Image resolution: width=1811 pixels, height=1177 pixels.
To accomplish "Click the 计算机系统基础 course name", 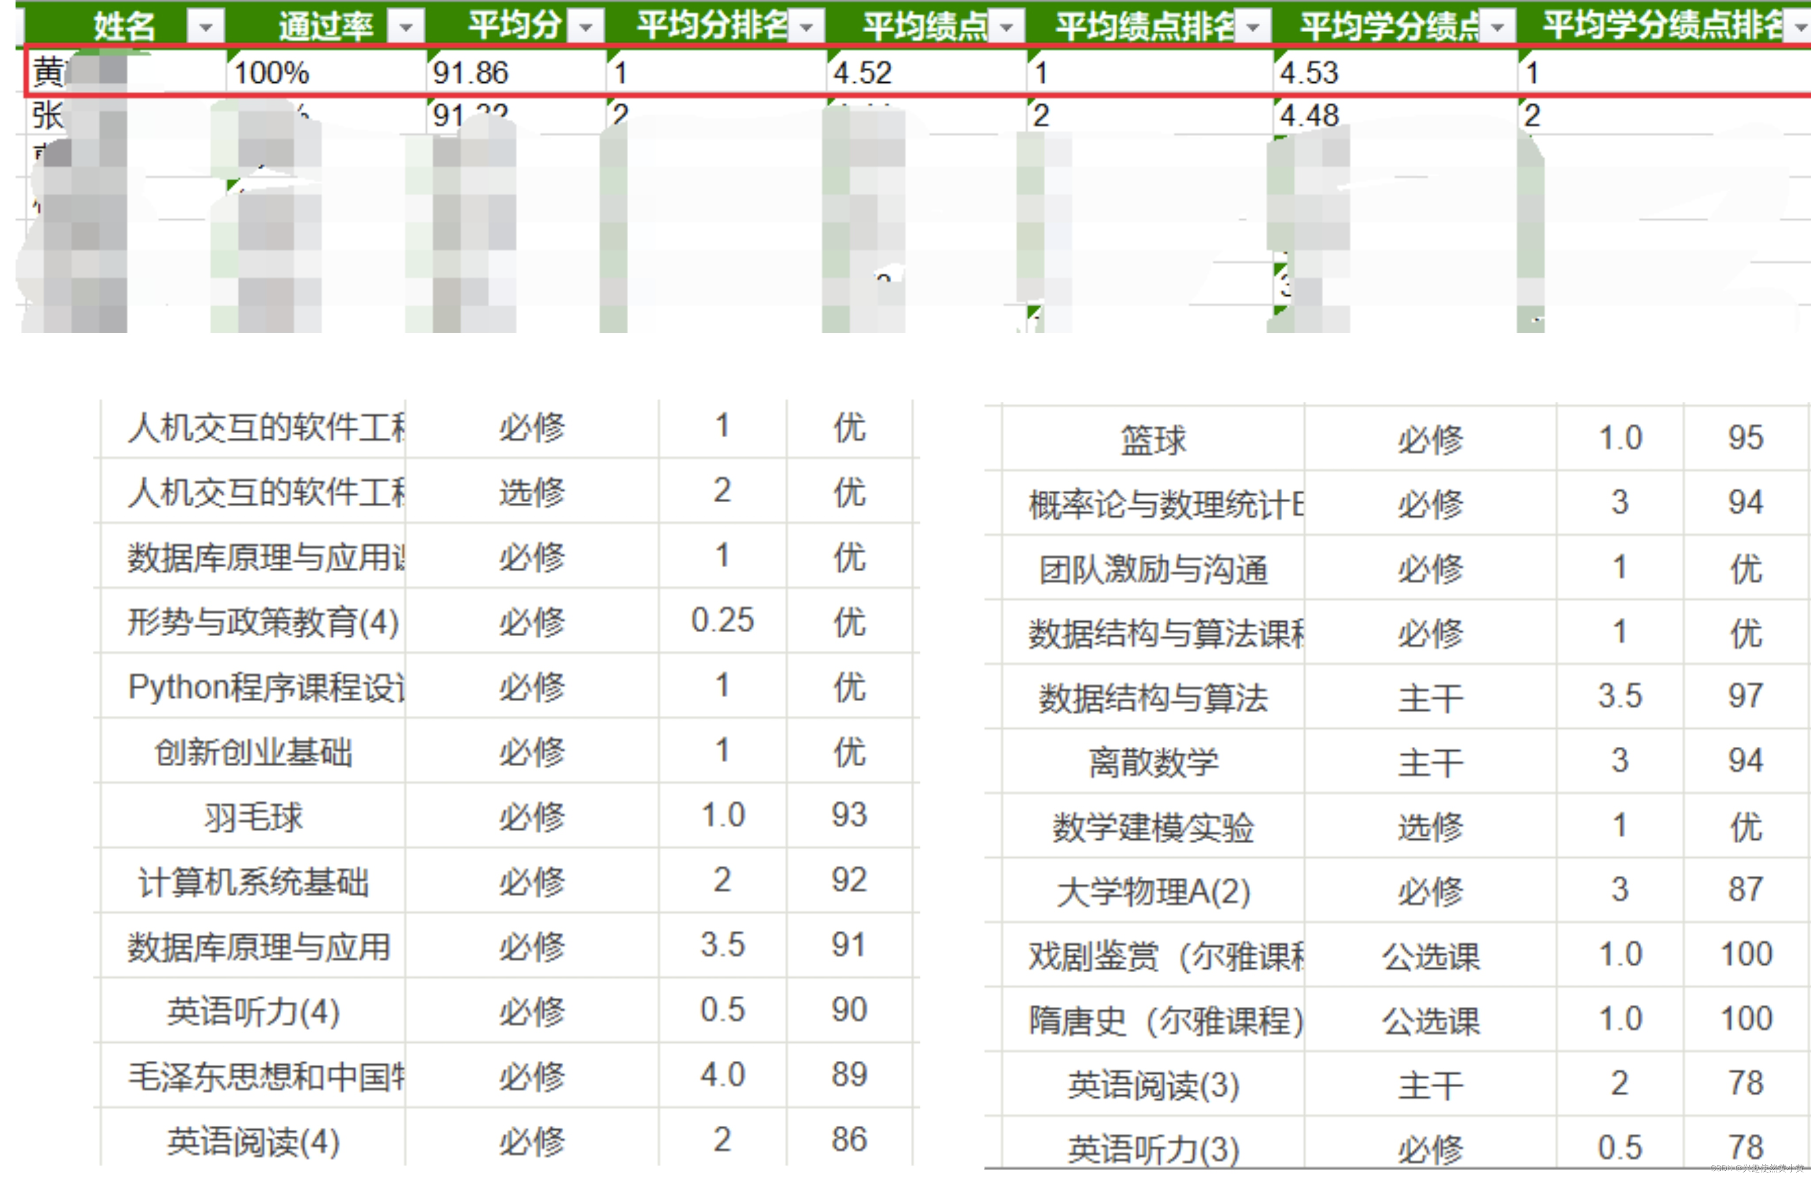I will (x=253, y=882).
